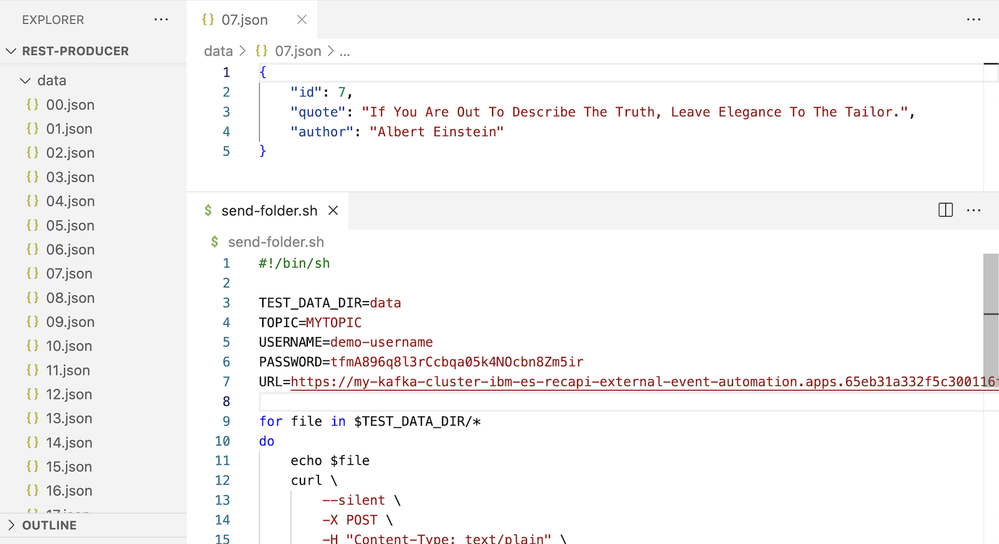This screenshot has width=999, height=544.
Task: Collapse the REST-PRODUCER root folder
Action: pyautogui.click(x=11, y=51)
